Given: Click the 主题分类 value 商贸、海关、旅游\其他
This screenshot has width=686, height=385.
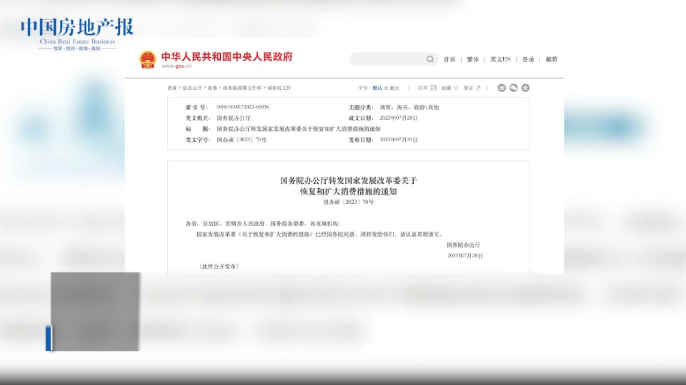Looking at the screenshot, I should [409, 107].
